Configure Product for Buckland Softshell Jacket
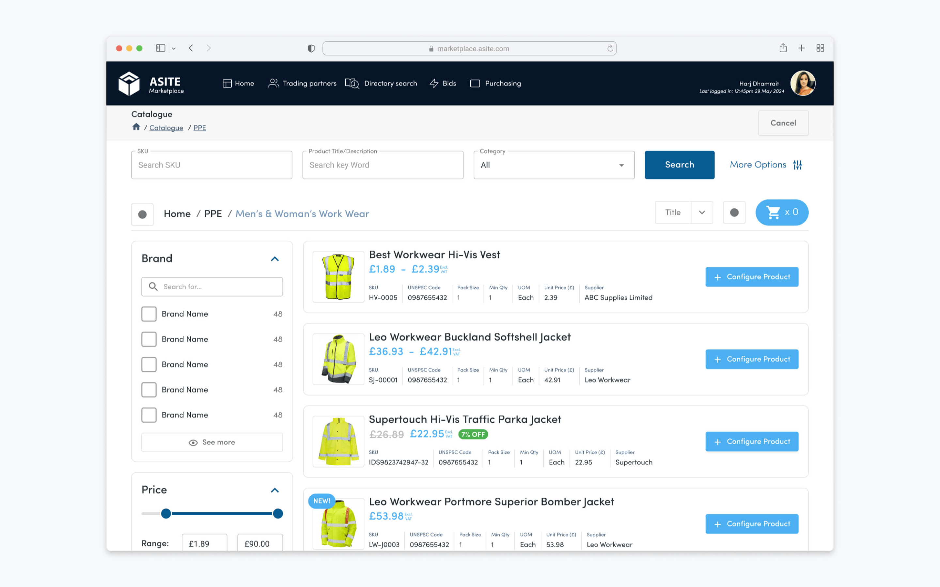Screen dimensions: 940x587 click(752, 359)
